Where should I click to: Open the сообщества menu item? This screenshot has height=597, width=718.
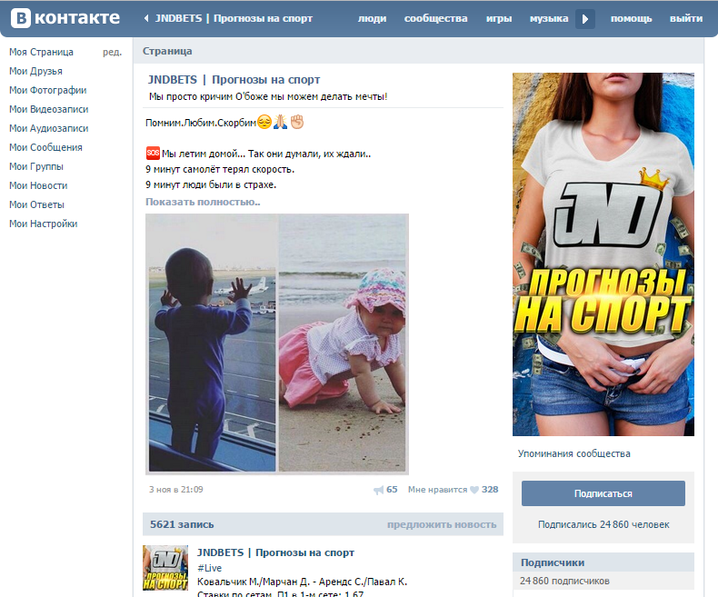click(x=435, y=18)
